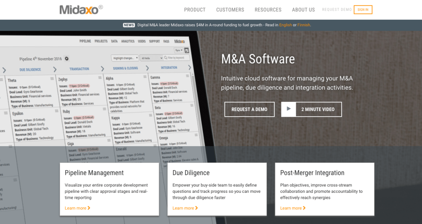Click the REQUEST A DEMO button
The image size is (422, 224).
coord(249,109)
